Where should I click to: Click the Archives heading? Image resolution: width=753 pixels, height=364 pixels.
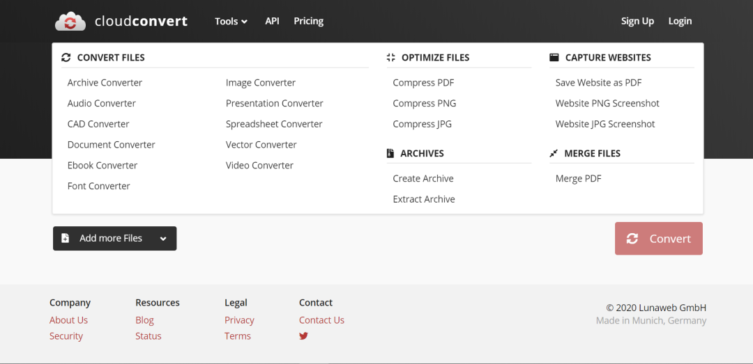coord(422,154)
